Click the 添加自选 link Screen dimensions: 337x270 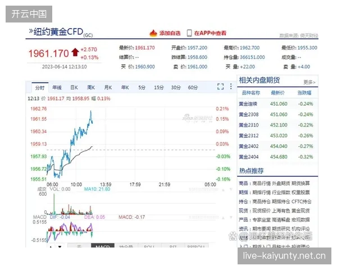[x=170, y=33]
